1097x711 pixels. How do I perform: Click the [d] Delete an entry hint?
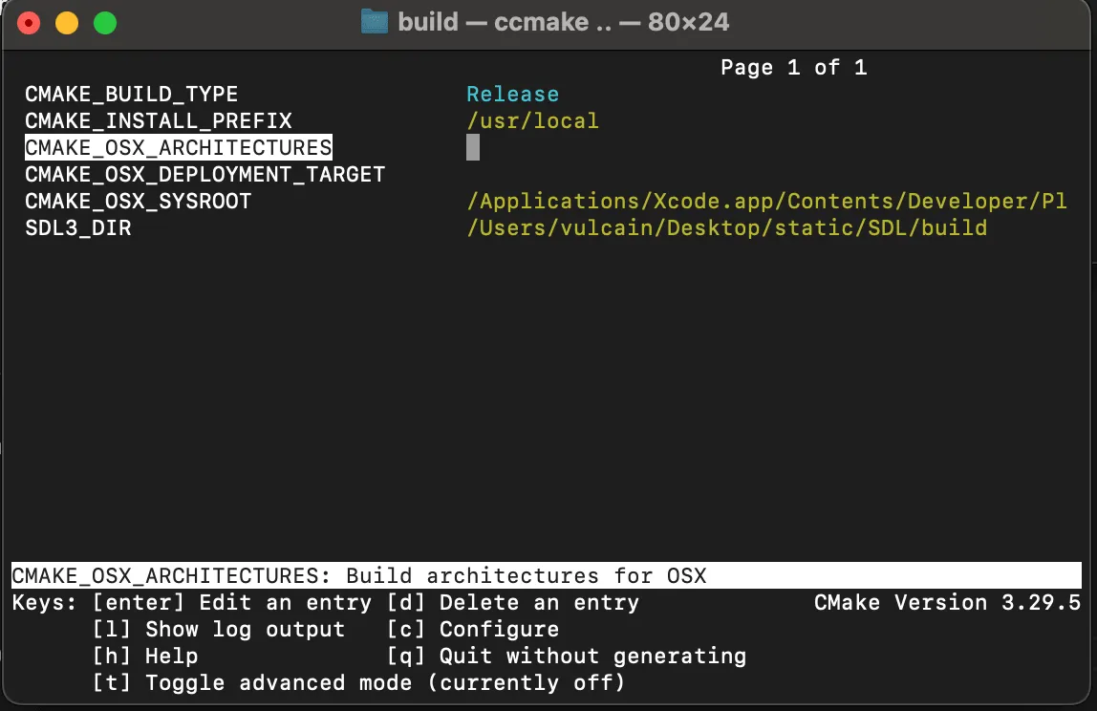tap(513, 602)
